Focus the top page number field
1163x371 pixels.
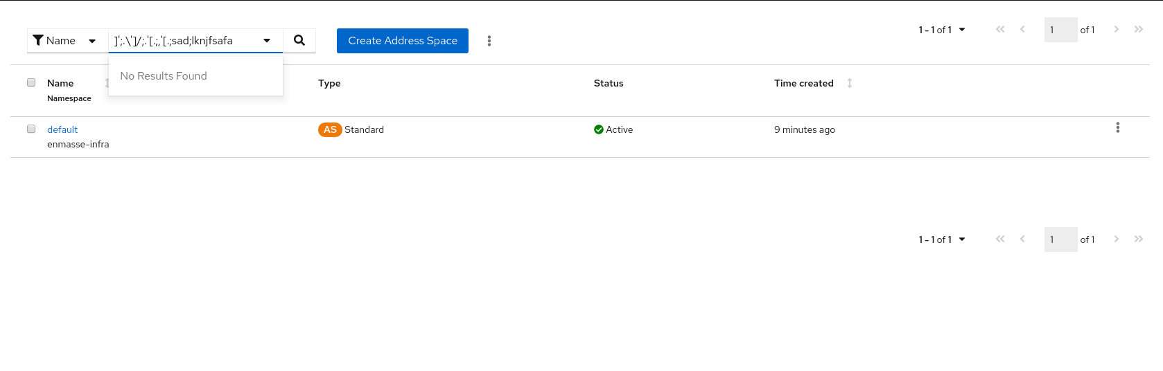pyautogui.click(x=1060, y=30)
